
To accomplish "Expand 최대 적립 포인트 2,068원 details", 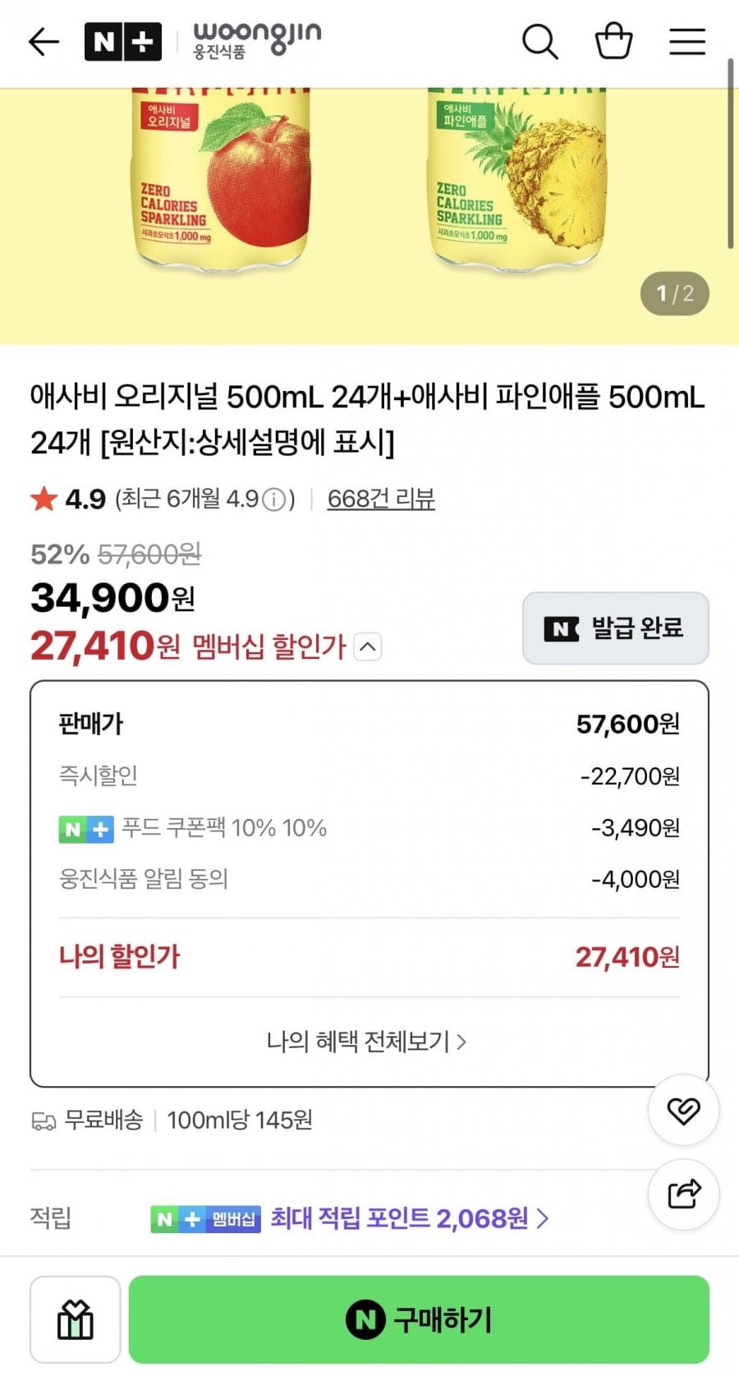I will click(x=409, y=1218).
